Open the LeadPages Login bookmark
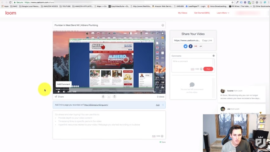The height and width of the screenshot is (152, 270). click(195, 6)
